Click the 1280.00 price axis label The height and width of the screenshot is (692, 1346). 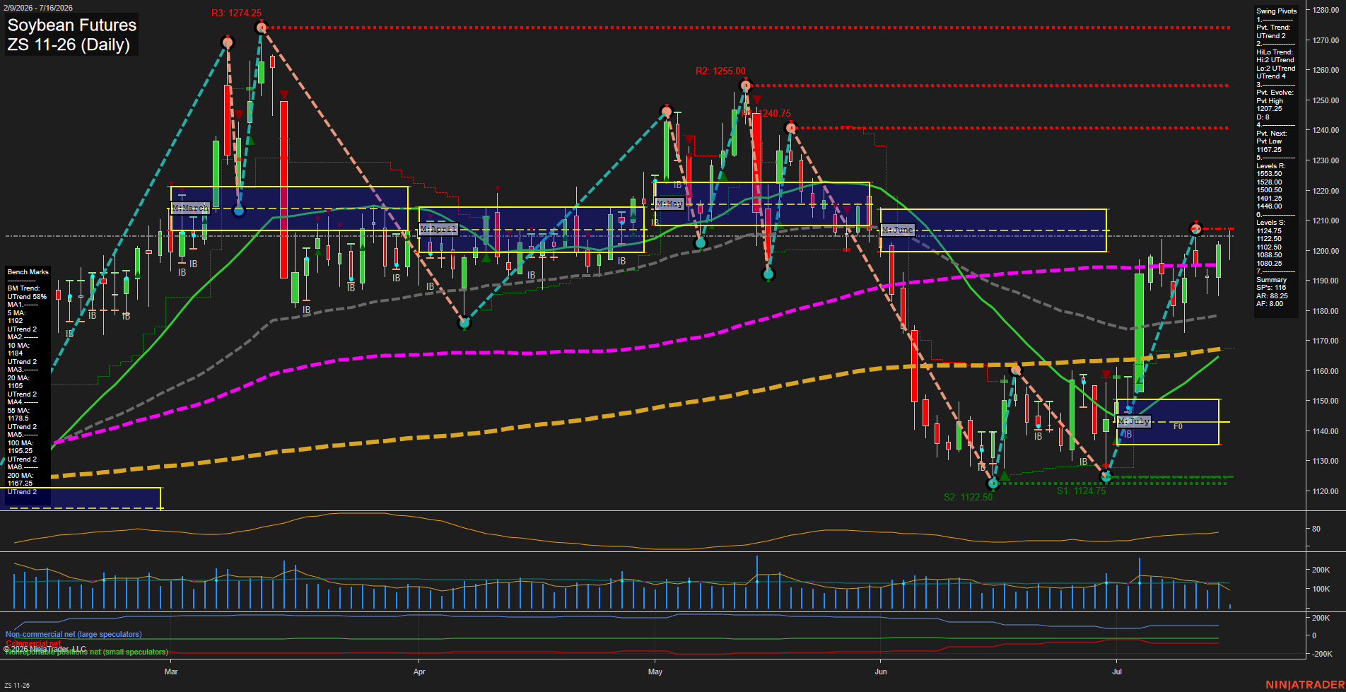pos(1325,10)
